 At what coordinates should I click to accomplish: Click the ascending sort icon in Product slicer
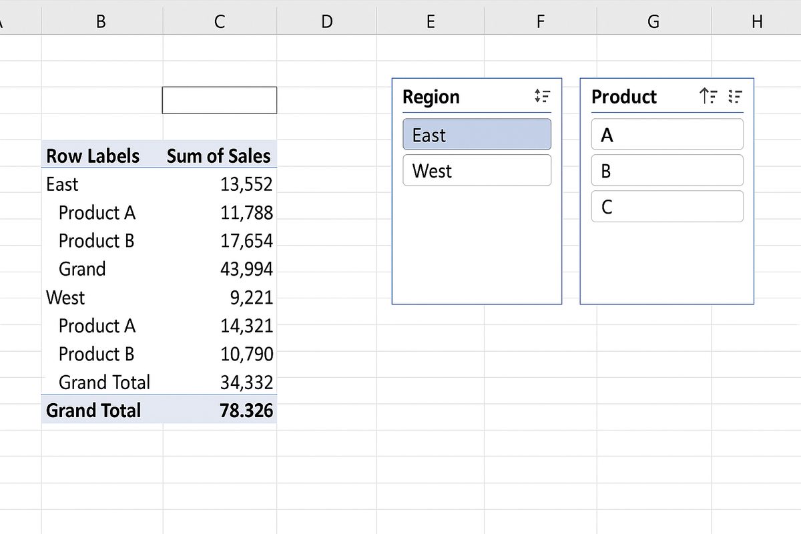[708, 97]
